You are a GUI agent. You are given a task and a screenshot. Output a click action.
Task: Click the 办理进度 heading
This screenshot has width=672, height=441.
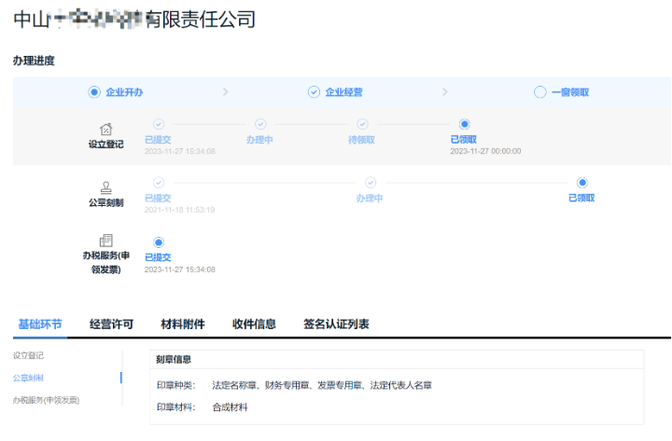point(34,61)
